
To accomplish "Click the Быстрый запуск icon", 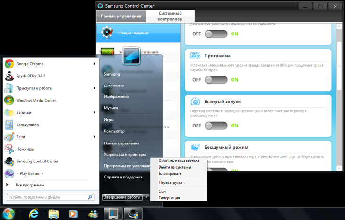I will (195, 102).
